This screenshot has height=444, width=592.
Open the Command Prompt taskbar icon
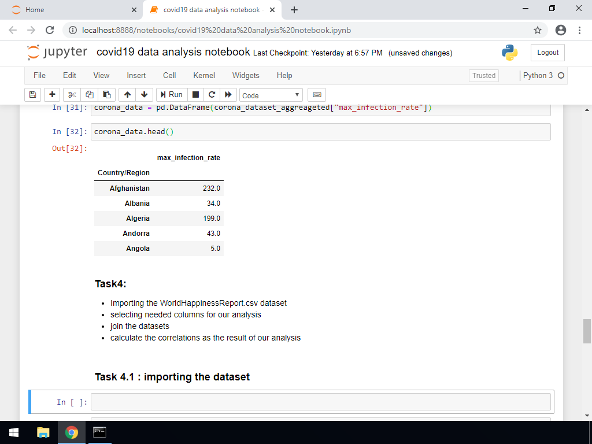pos(99,432)
